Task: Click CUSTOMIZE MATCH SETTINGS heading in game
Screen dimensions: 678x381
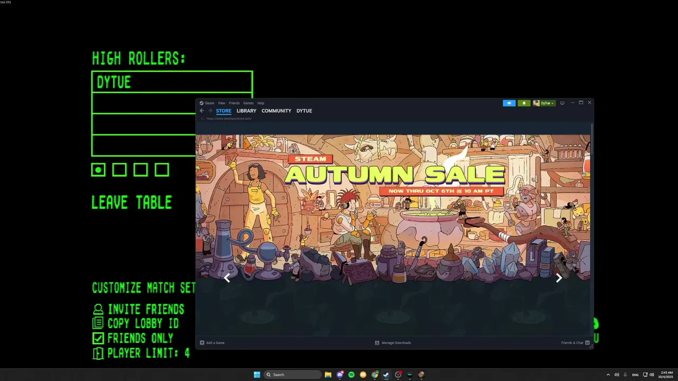Action: click(x=144, y=288)
